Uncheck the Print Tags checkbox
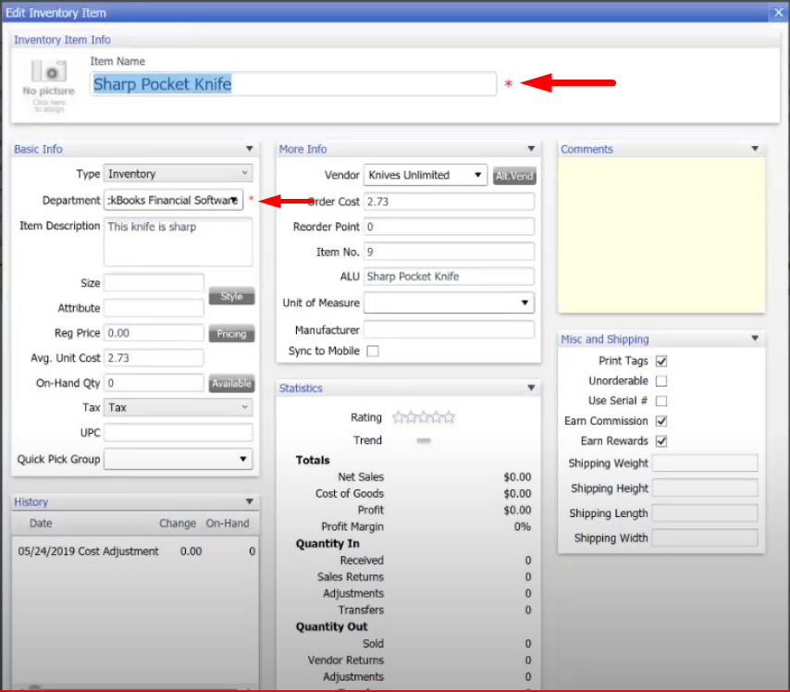 pyautogui.click(x=661, y=361)
